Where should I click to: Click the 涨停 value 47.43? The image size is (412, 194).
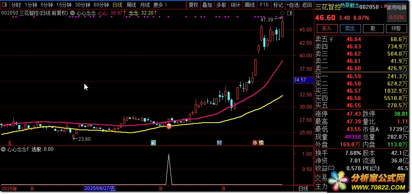click(x=354, y=114)
